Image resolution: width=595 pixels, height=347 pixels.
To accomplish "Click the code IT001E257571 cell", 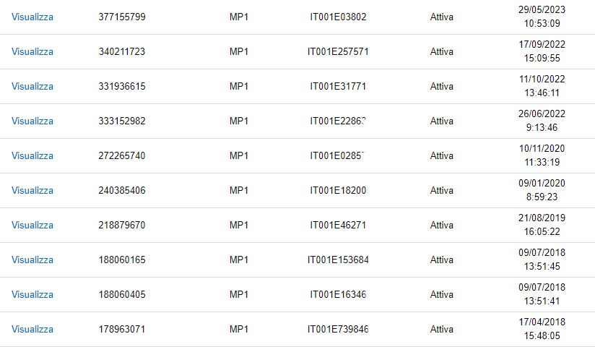I will (x=338, y=51).
